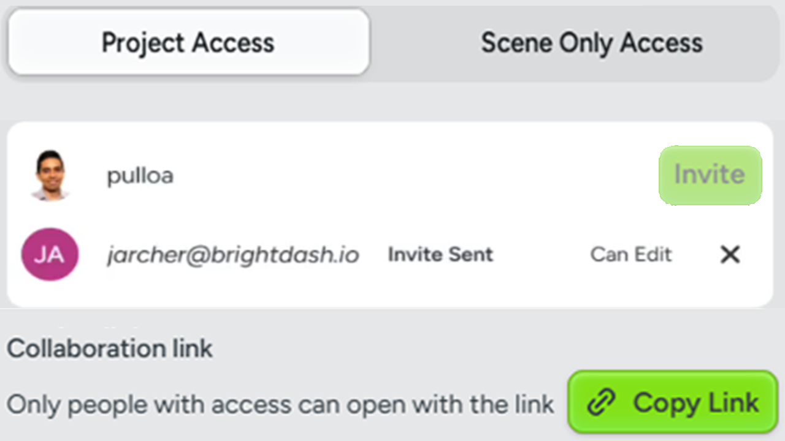Switch to the Project Access tab
This screenshot has width=785, height=441.
point(188,42)
